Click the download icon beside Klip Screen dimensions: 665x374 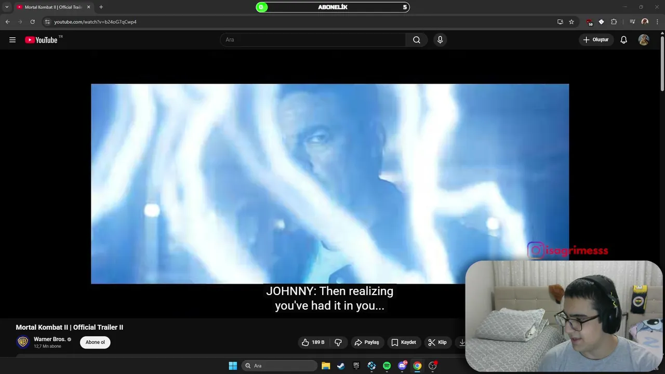(462, 342)
